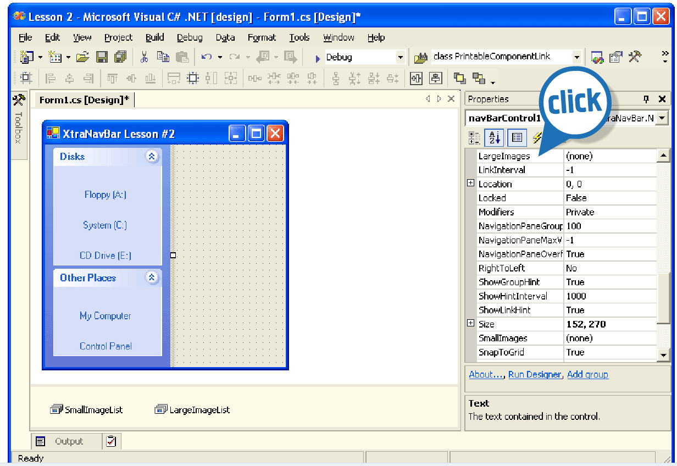677x466 pixels.
Task: Close the Form1.cs design document tab
Action: tap(451, 99)
